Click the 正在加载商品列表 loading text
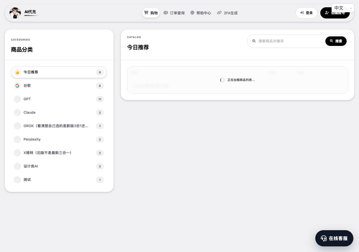Viewport: 359px width, 252px height. pyautogui.click(x=241, y=80)
